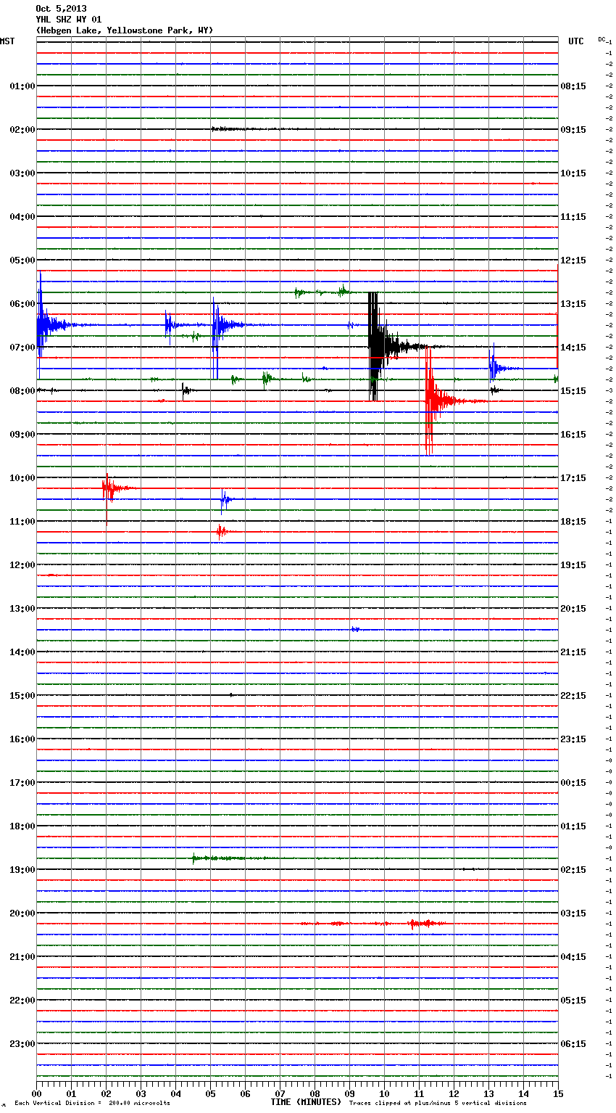Image resolution: width=616 pixels, height=1113 pixels.
Task: Select the '22:00' MST hour label
Action: click(x=22, y=1001)
